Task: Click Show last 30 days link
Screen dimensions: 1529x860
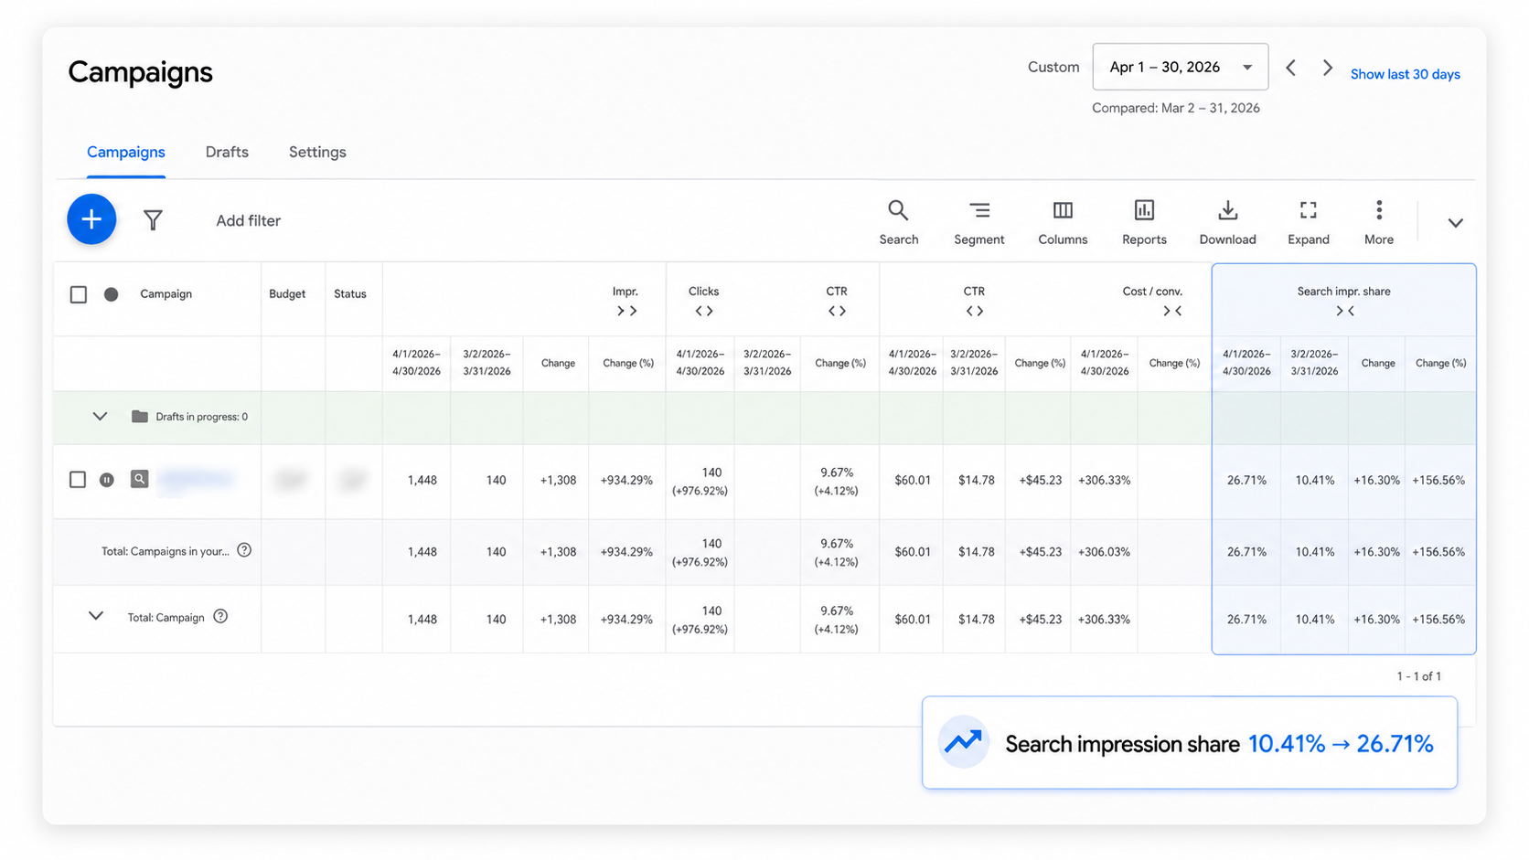Action: 1405,74
